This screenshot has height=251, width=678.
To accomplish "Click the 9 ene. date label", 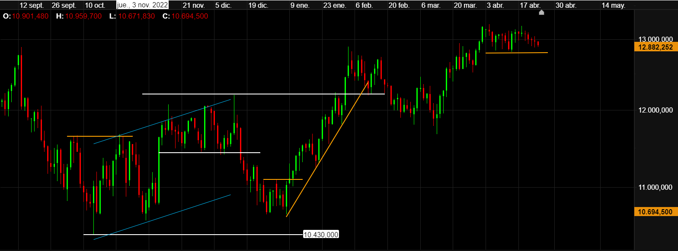I will coord(301,5).
